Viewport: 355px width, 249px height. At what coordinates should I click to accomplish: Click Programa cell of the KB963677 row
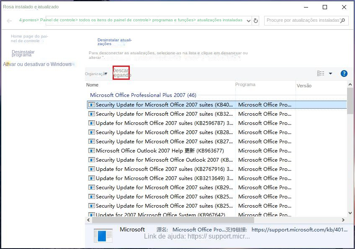(x=265, y=151)
